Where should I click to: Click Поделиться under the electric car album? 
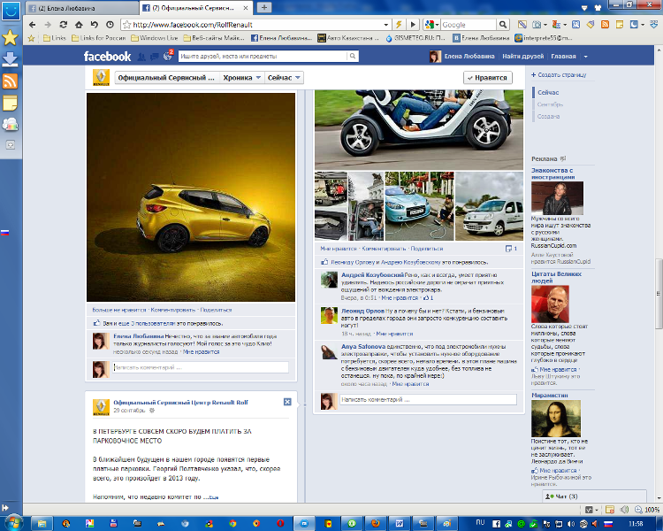(427, 249)
